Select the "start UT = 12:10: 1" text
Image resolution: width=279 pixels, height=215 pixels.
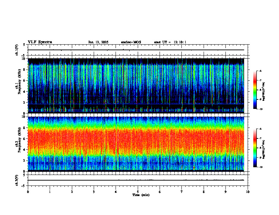[x=170, y=42]
